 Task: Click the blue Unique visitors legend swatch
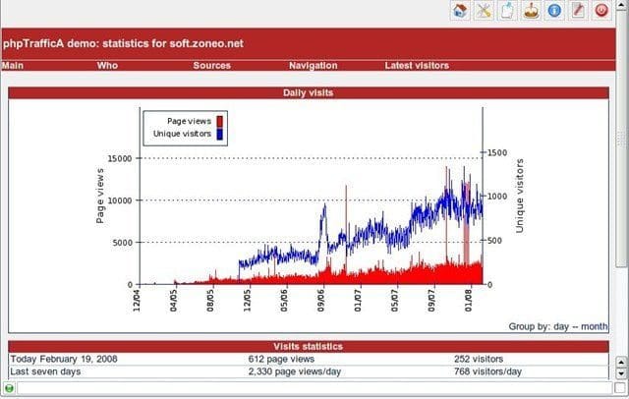coord(220,133)
